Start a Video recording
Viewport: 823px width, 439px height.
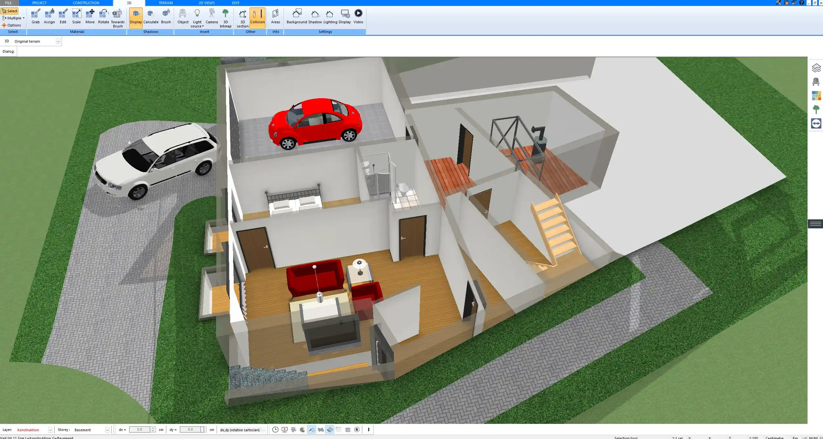click(x=358, y=16)
